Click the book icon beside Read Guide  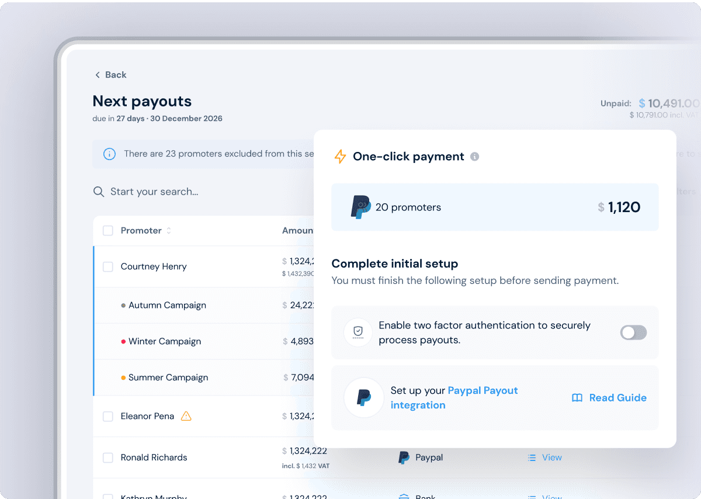577,398
